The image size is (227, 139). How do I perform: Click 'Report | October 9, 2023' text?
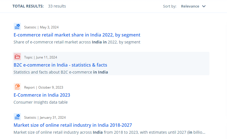(44, 87)
